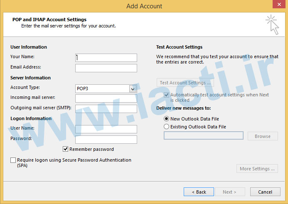Viewport: 288px width, 204px height.
Task: Choose Existing Outlook Data File radio option
Action: point(167,127)
